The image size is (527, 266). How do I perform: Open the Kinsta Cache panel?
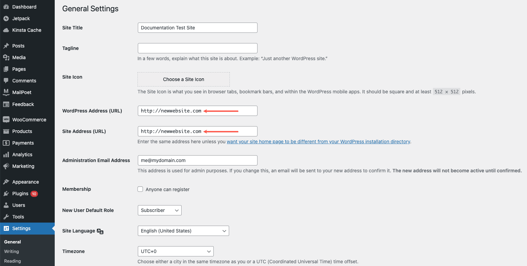pos(26,30)
